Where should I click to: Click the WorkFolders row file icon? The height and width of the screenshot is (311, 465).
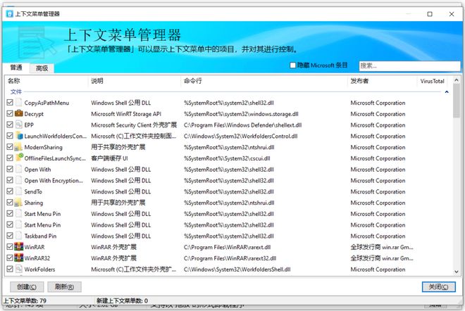[19, 269]
